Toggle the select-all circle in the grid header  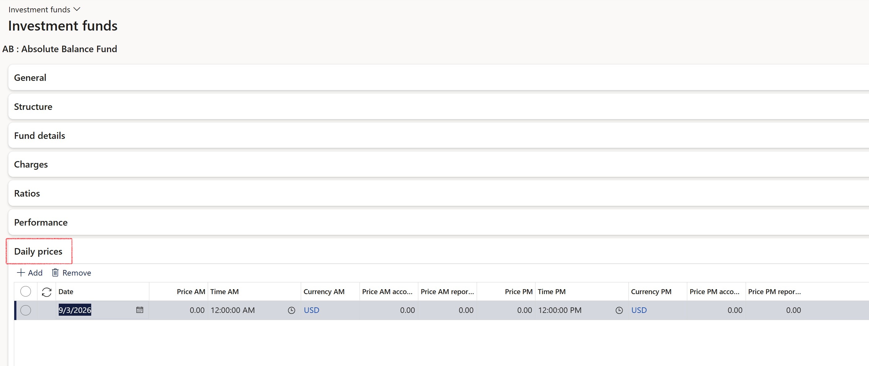click(26, 291)
